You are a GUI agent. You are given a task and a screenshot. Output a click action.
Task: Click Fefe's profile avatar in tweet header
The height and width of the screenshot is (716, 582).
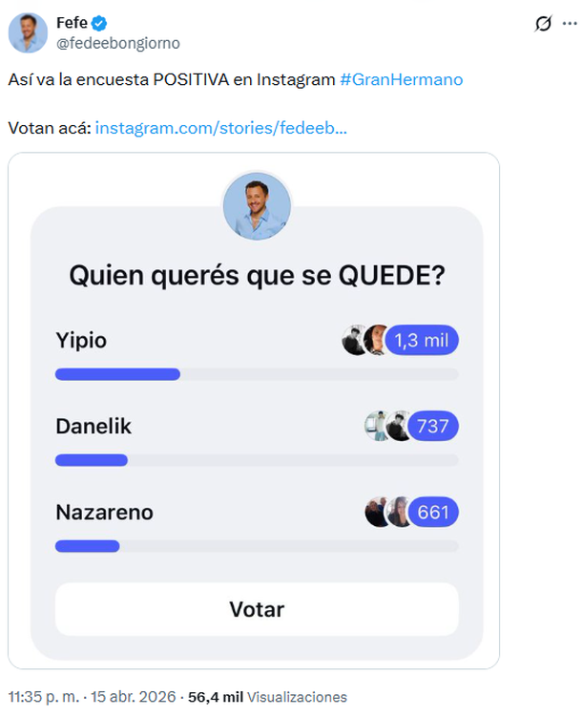(29, 32)
